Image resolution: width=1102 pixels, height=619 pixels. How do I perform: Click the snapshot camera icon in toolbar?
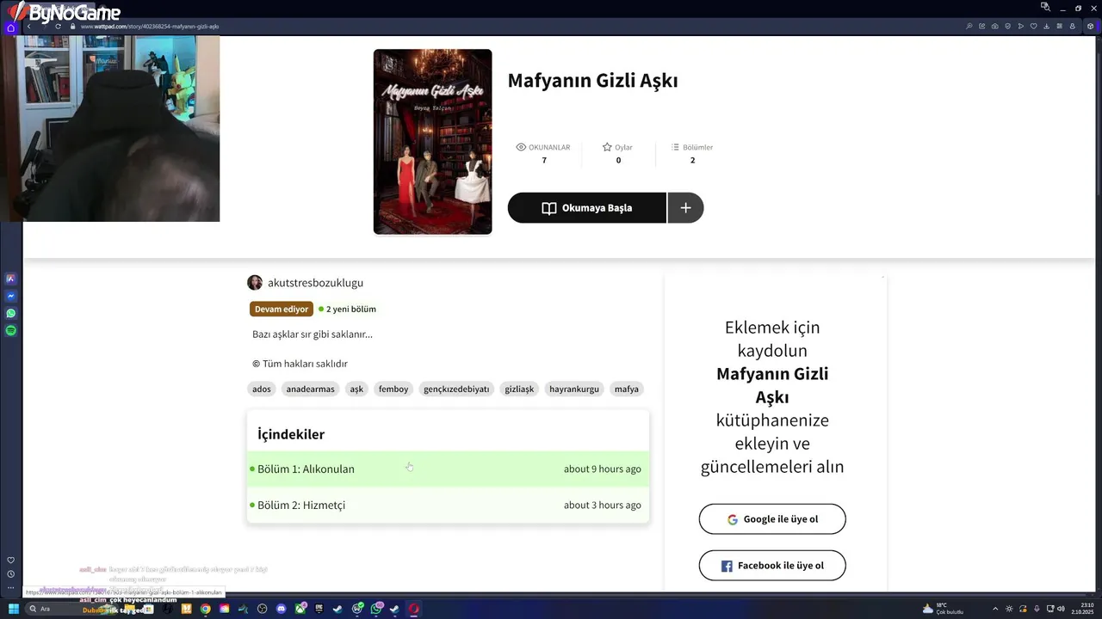pos(995,27)
